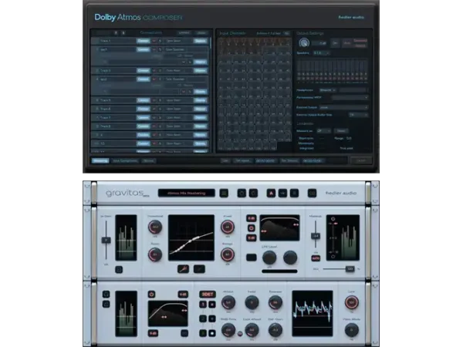The height and width of the screenshot is (347, 463).
Task: Click the gain reduction waveform display
Action: (313, 313)
